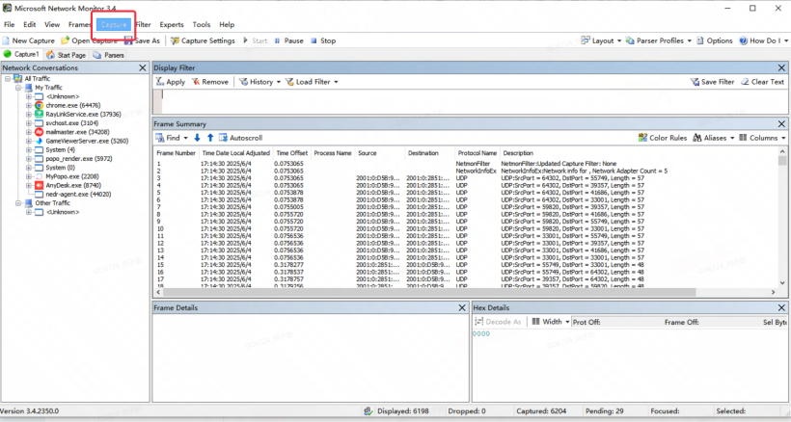This screenshot has width=791, height=422.
Task: Open the Edit menu
Action: coord(30,24)
